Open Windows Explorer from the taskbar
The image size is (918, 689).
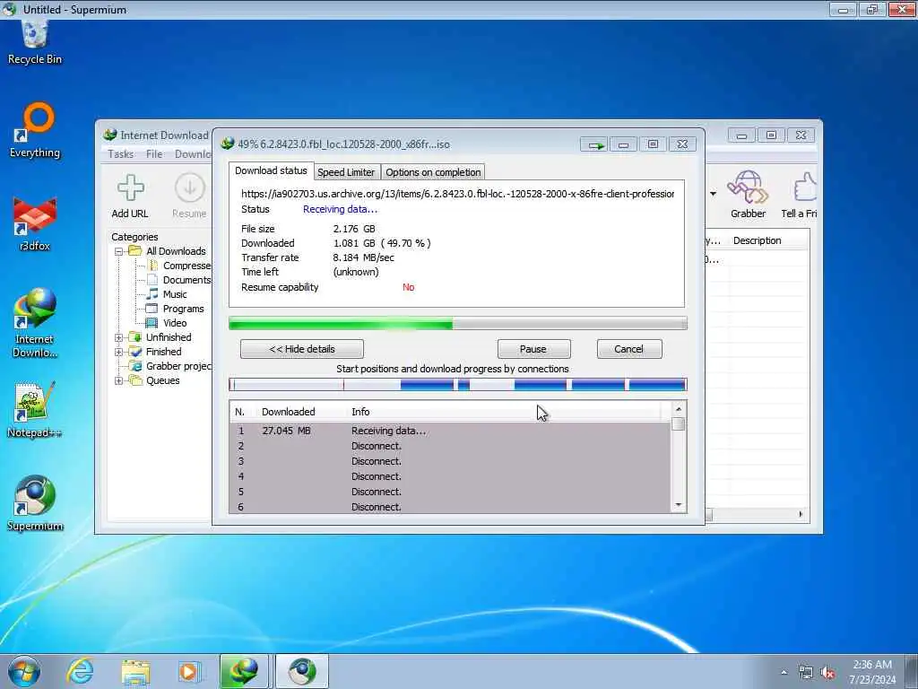[135, 671]
